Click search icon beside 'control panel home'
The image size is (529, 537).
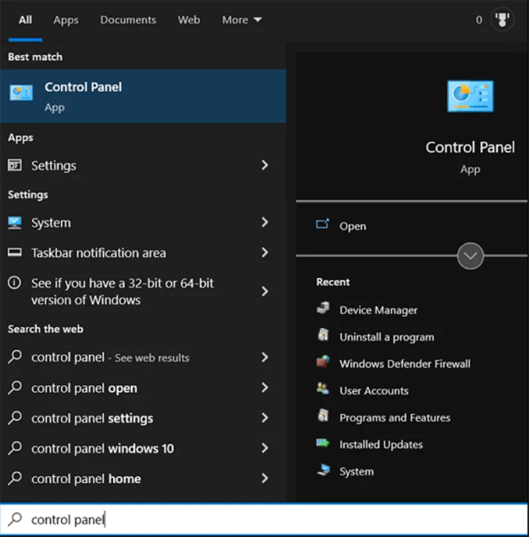(15, 477)
